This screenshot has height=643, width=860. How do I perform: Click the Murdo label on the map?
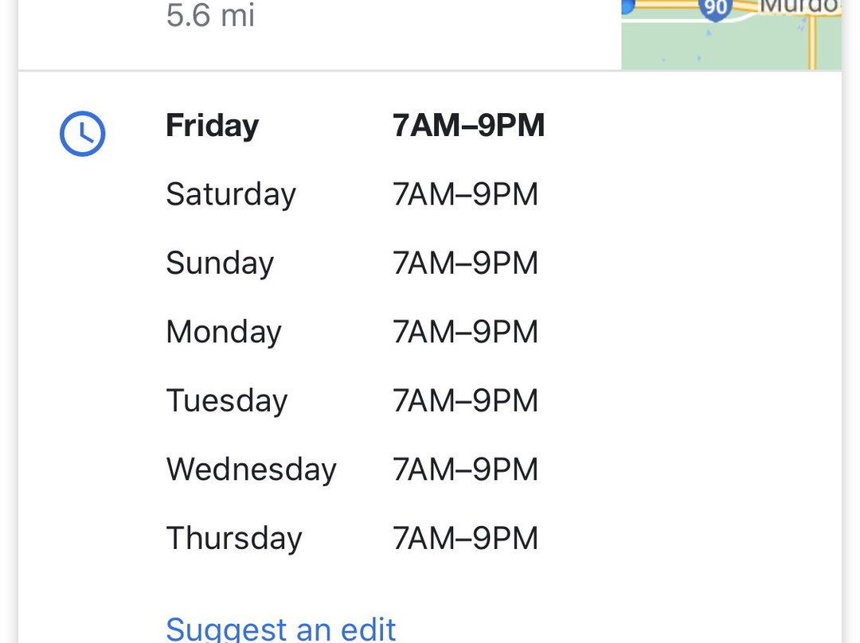[x=799, y=6]
